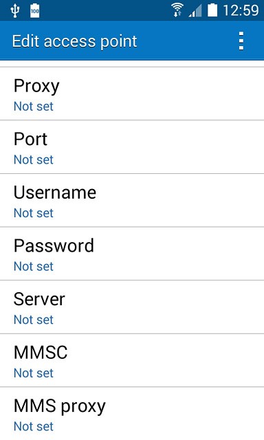Tap 'Not set' under MMS proxy
The height and width of the screenshot is (440, 264).
pos(34,426)
